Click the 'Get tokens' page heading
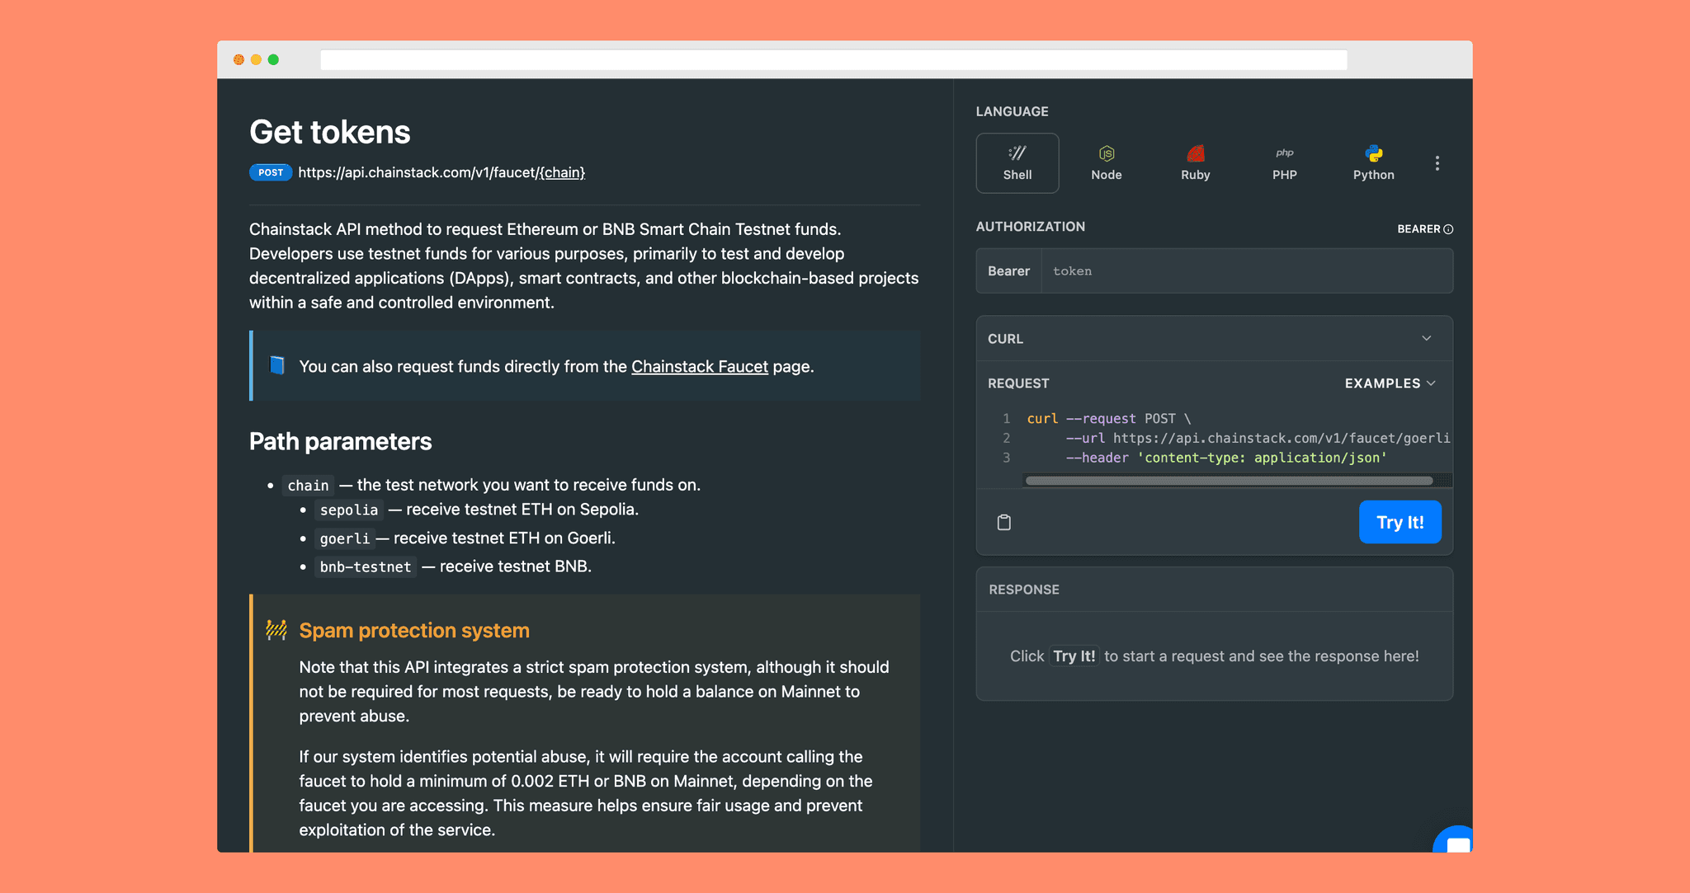 tap(329, 132)
